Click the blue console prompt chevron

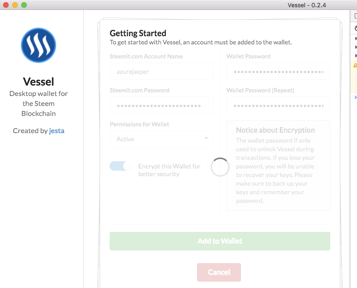coord(356,97)
